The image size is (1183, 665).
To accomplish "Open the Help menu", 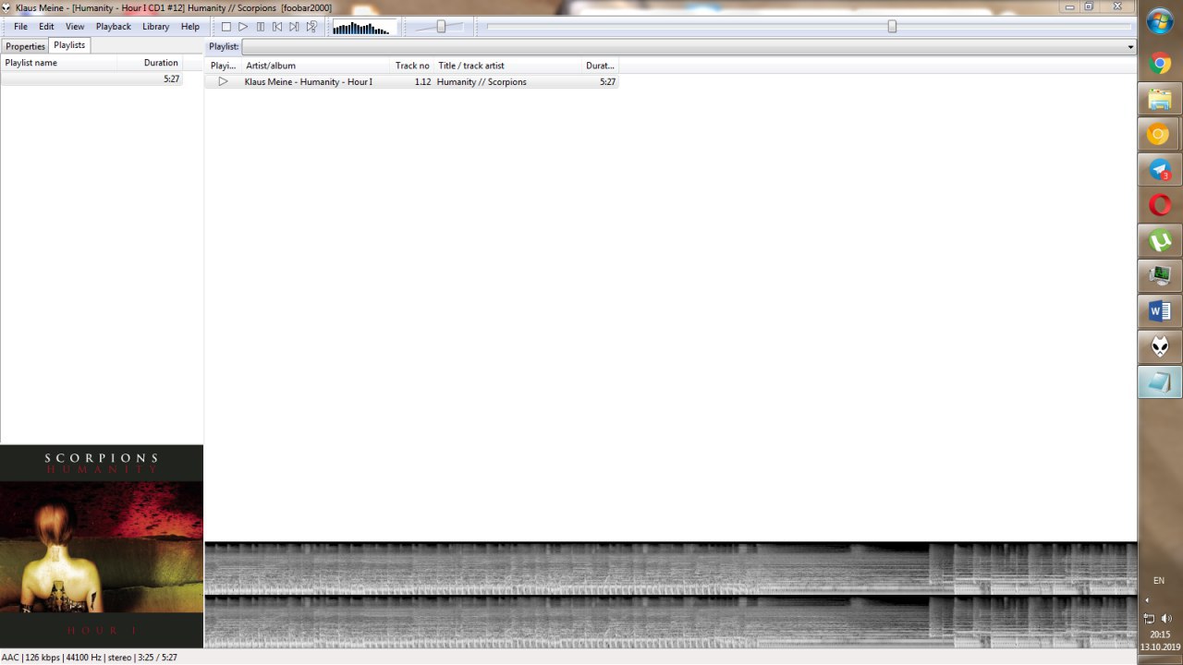I will [190, 27].
